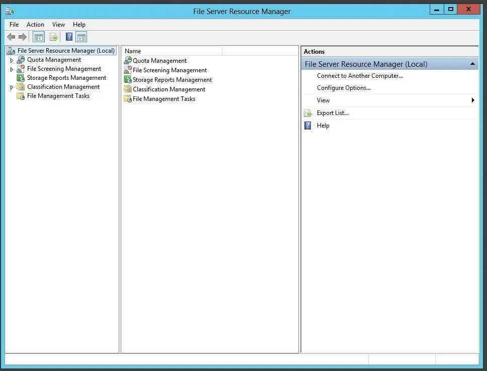Click the File Screening Management icon in tree
The width and height of the screenshot is (487, 371).
pyautogui.click(x=21, y=68)
